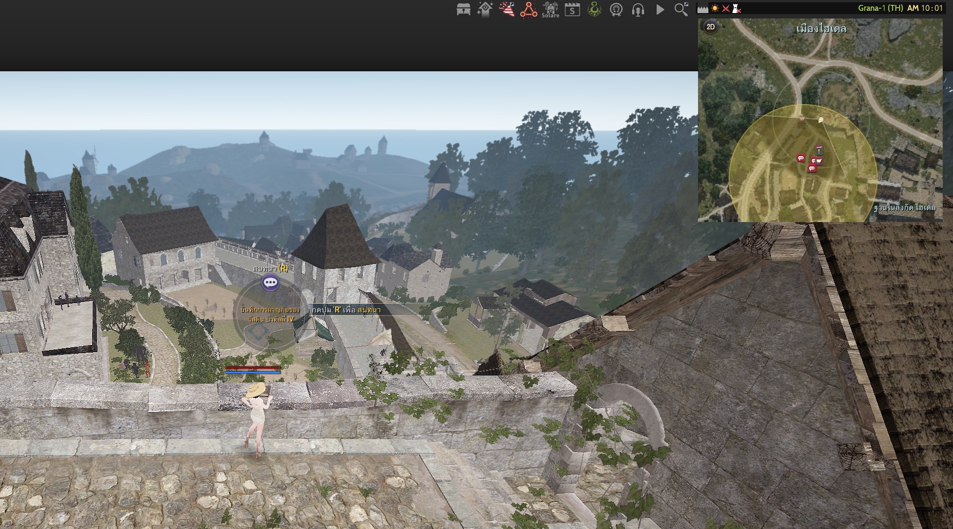Select the exclamation quest marker on minimap
The width and height of the screenshot is (953, 529).
(818, 150)
